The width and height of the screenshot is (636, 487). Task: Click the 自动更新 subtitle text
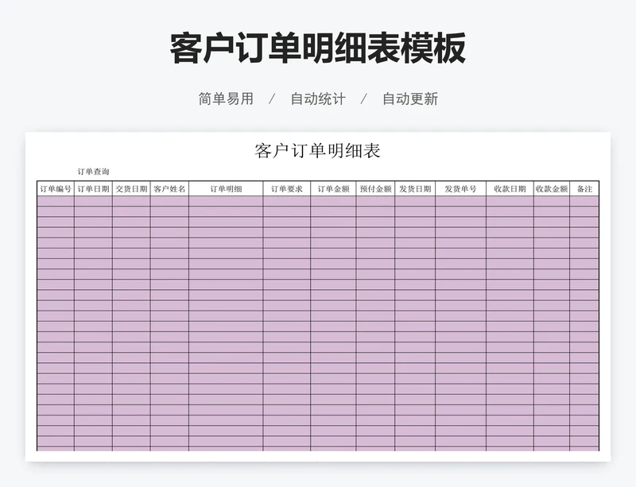(x=410, y=99)
